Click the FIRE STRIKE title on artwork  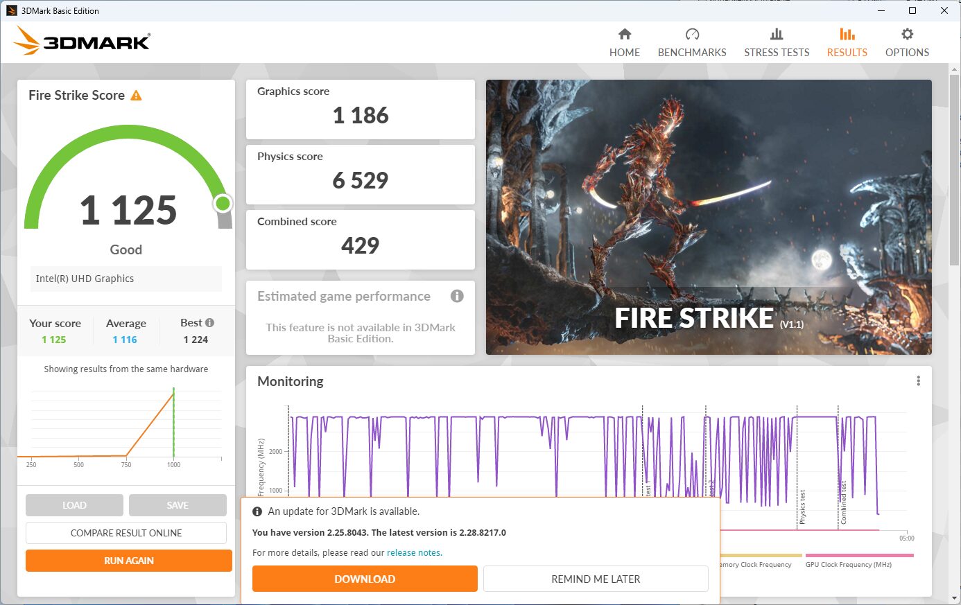pos(694,318)
